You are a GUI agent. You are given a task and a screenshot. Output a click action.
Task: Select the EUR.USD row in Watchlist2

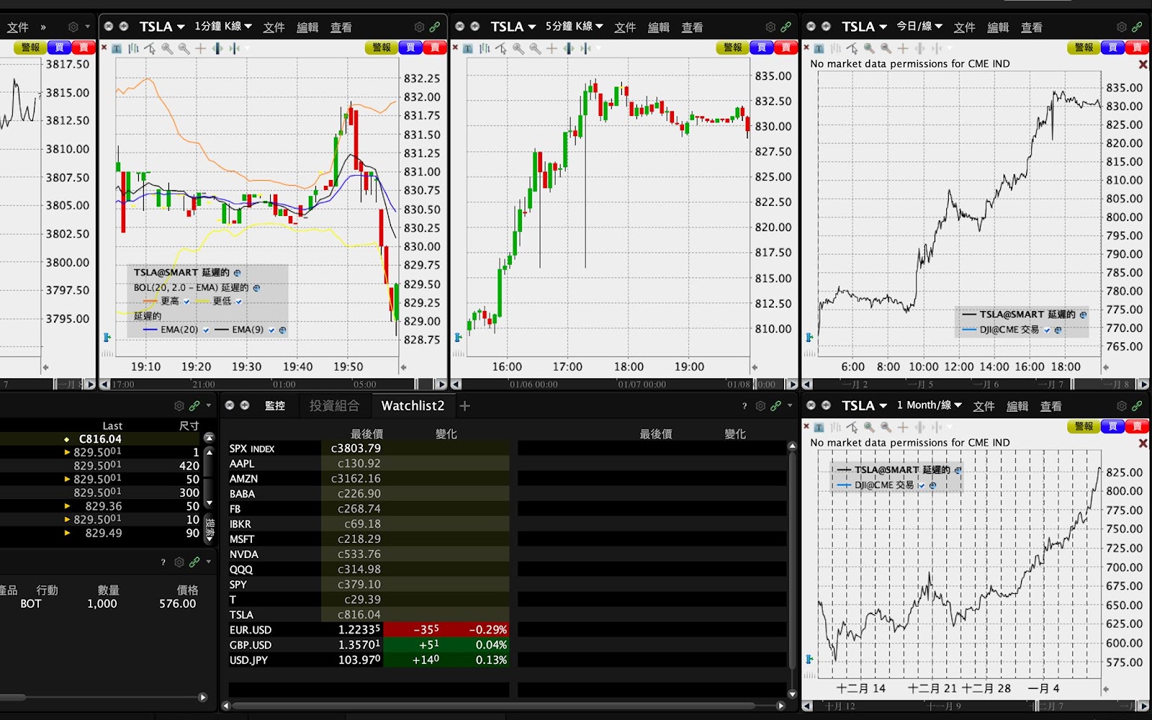(369, 630)
